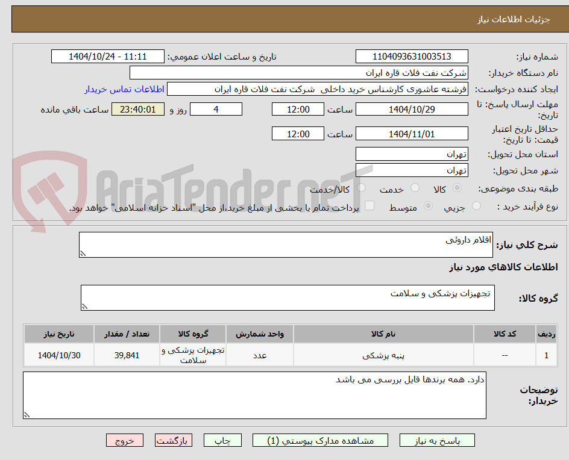
Task: Open مشاهده مدارک پیوستی (1) attachments
Action: [320, 440]
